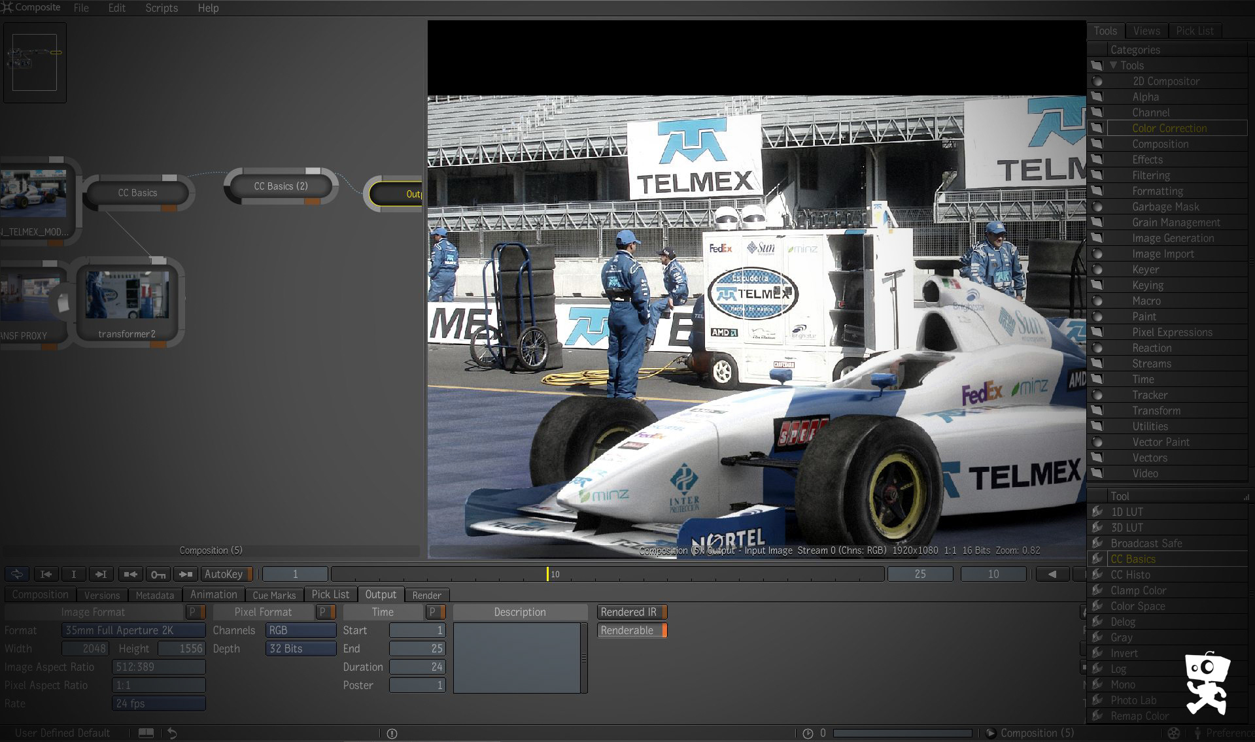Screen dimensions: 1255x742
Task: Toggle the Rendered IR button
Action: point(632,612)
